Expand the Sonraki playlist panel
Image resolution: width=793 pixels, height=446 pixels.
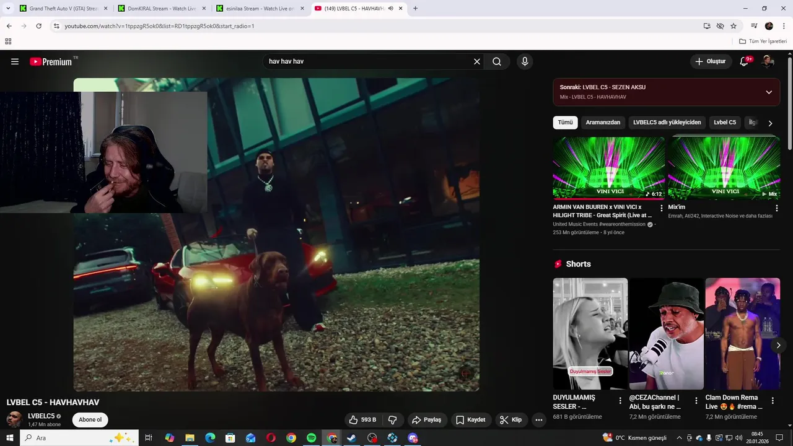[x=769, y=92]
